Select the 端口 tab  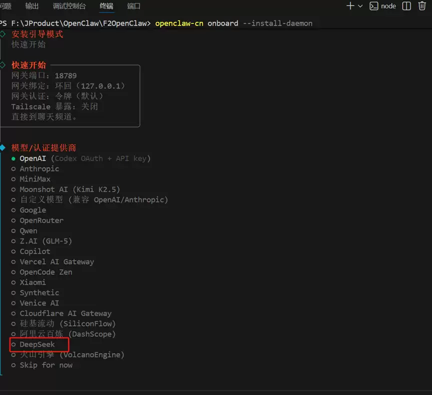coord(134,6)
